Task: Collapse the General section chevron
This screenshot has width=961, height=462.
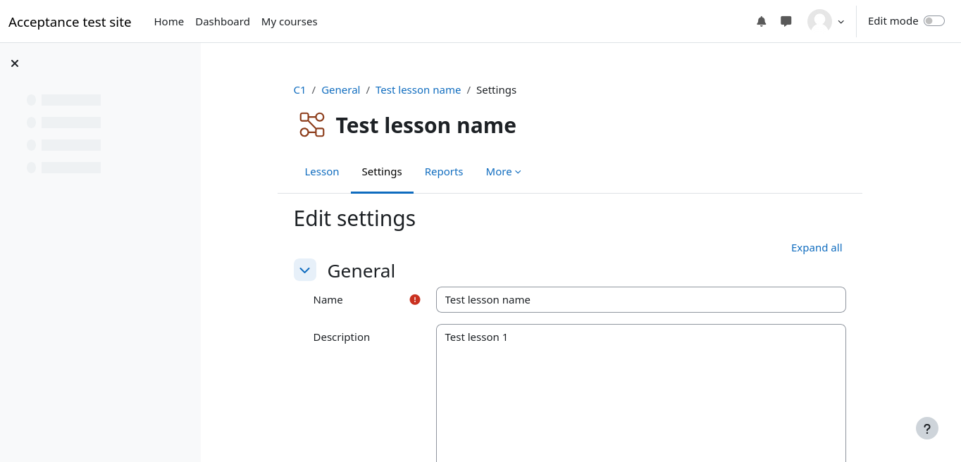Action: (305, 270)
